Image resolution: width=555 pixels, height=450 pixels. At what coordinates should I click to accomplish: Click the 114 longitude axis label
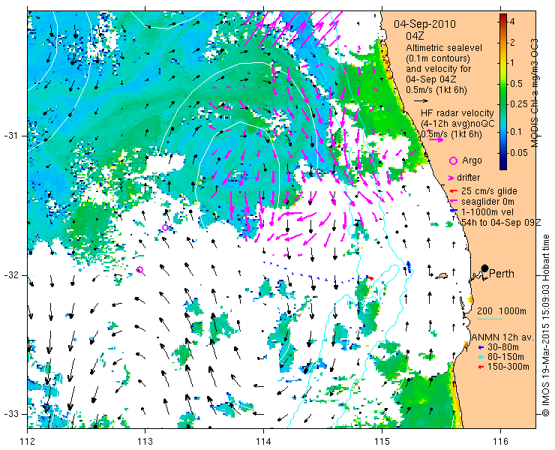coord(263,442)
